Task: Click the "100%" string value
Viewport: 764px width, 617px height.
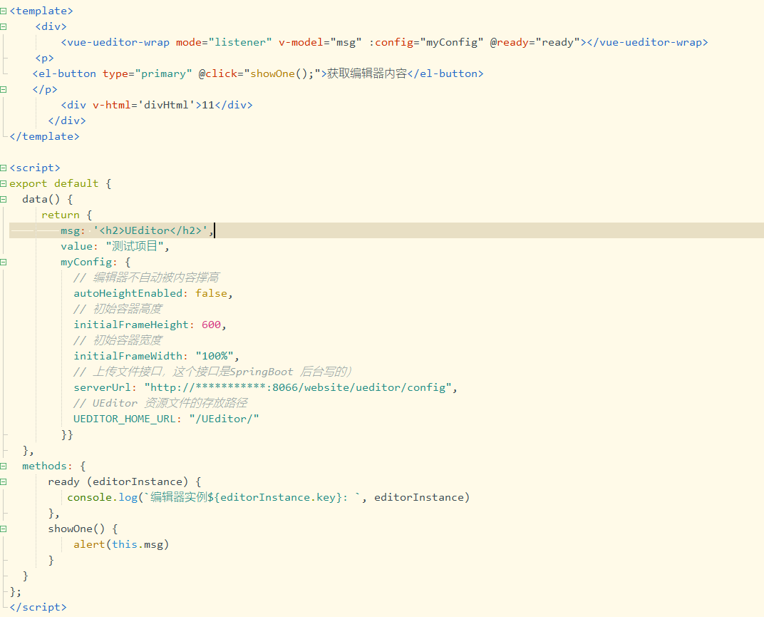Action: pyautogui.click(x=215, y=356)
